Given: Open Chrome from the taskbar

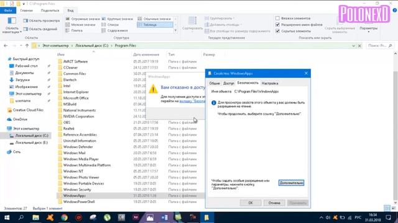Looking at the screenshot, I should coord(64,217).
